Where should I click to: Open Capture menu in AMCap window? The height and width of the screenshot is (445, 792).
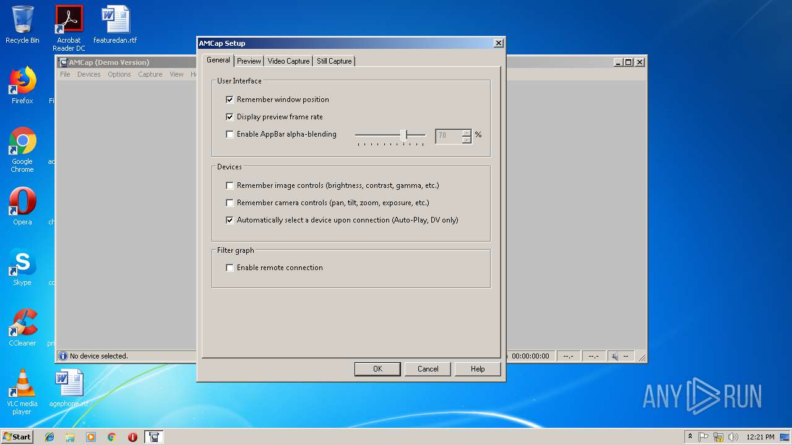pyautogui.click(x=150, y=74)
